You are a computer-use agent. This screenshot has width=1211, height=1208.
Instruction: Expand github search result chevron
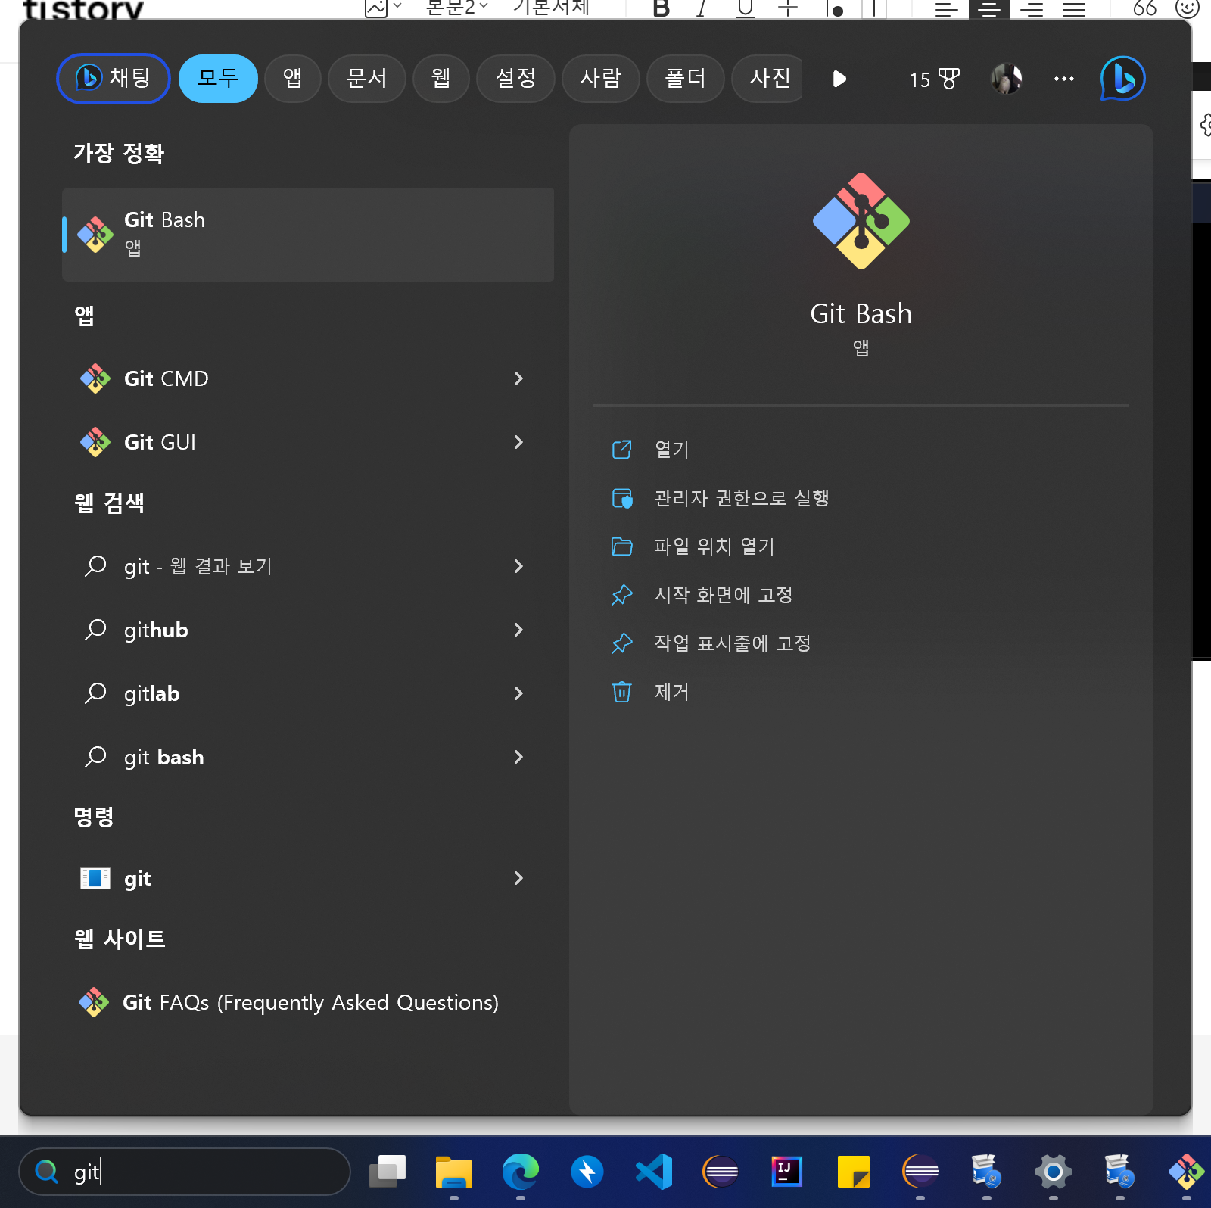pyautogui.click(x=518, y=630)
